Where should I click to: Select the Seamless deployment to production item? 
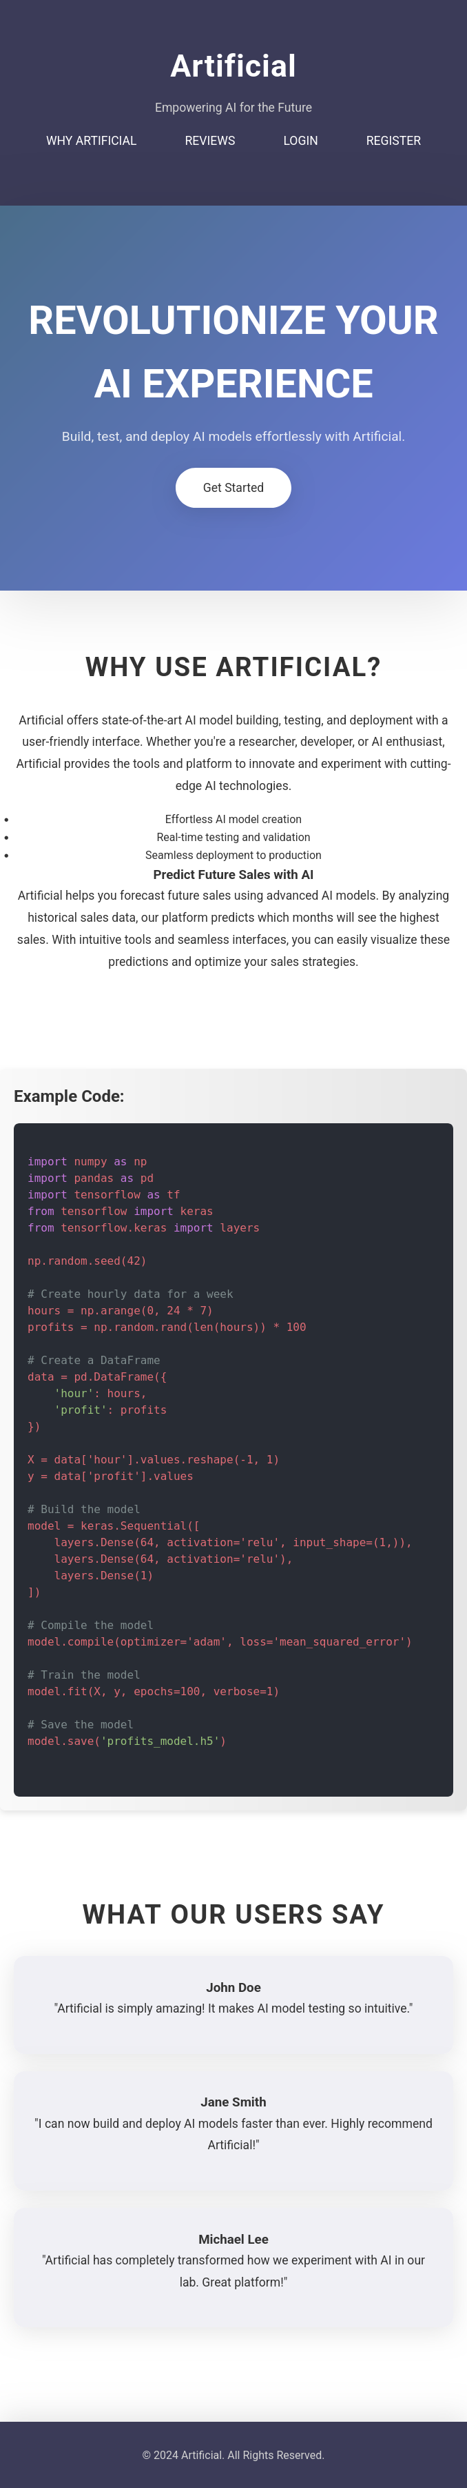(x=233, y=855)
